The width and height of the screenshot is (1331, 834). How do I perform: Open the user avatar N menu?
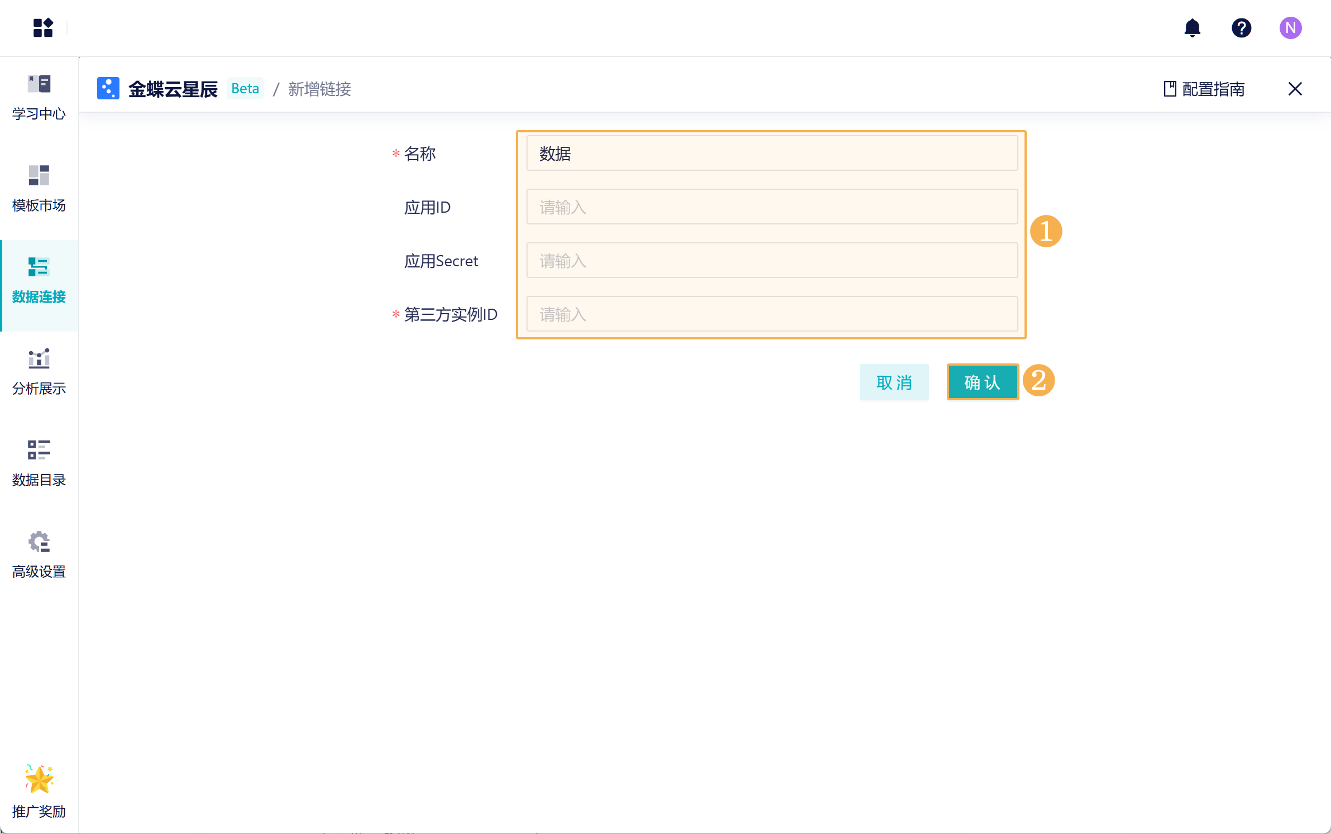[x=1290, y=27]
